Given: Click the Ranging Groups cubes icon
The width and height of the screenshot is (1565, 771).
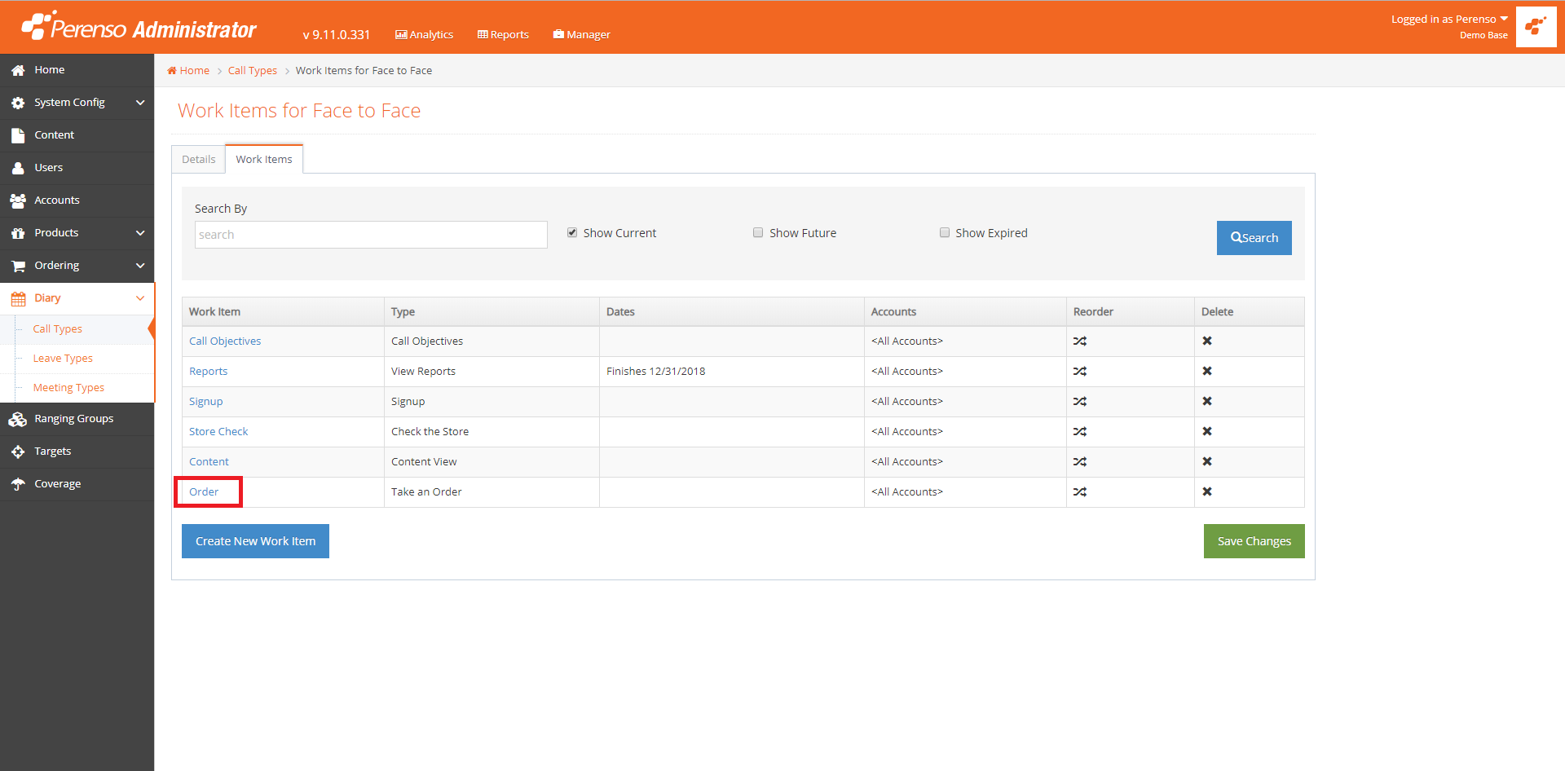Looking at the screenshot, I should (x=18, y=419).
